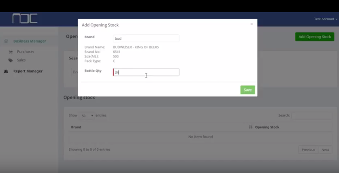Open Sales in sidebar
Viewport: 339px width, 173px height.
[x=21, y=60]
